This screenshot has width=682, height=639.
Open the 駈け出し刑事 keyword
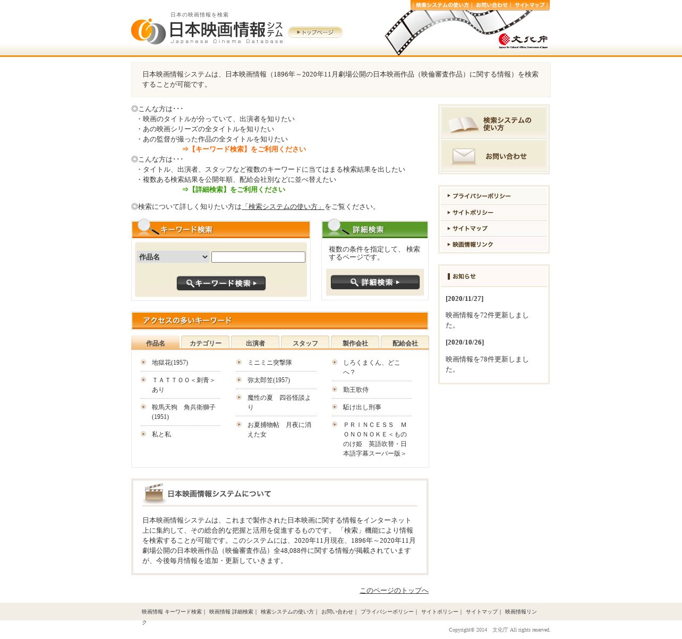(x=362, y=407)
